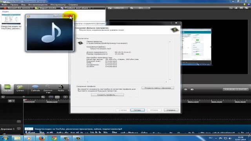251x141 pixels.
Task: Open the Windows Start menu
Action: [5, 138]
